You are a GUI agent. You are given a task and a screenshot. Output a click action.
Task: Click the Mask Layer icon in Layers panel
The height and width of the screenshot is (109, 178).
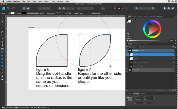tap(156, 90)
